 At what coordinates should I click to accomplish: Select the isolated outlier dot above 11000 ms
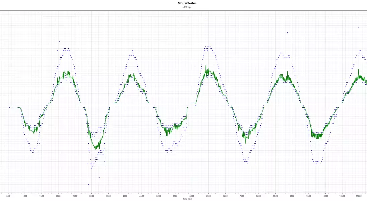click(358, 28)
